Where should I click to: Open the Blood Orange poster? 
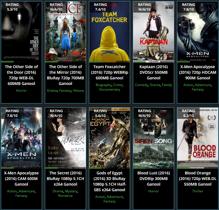point(198,138)
